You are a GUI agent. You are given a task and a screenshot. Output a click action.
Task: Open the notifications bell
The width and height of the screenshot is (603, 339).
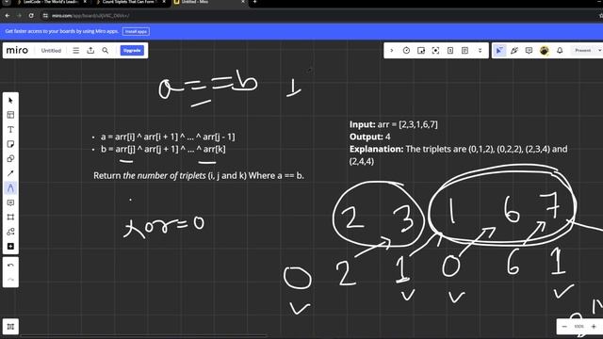(560, 50)
